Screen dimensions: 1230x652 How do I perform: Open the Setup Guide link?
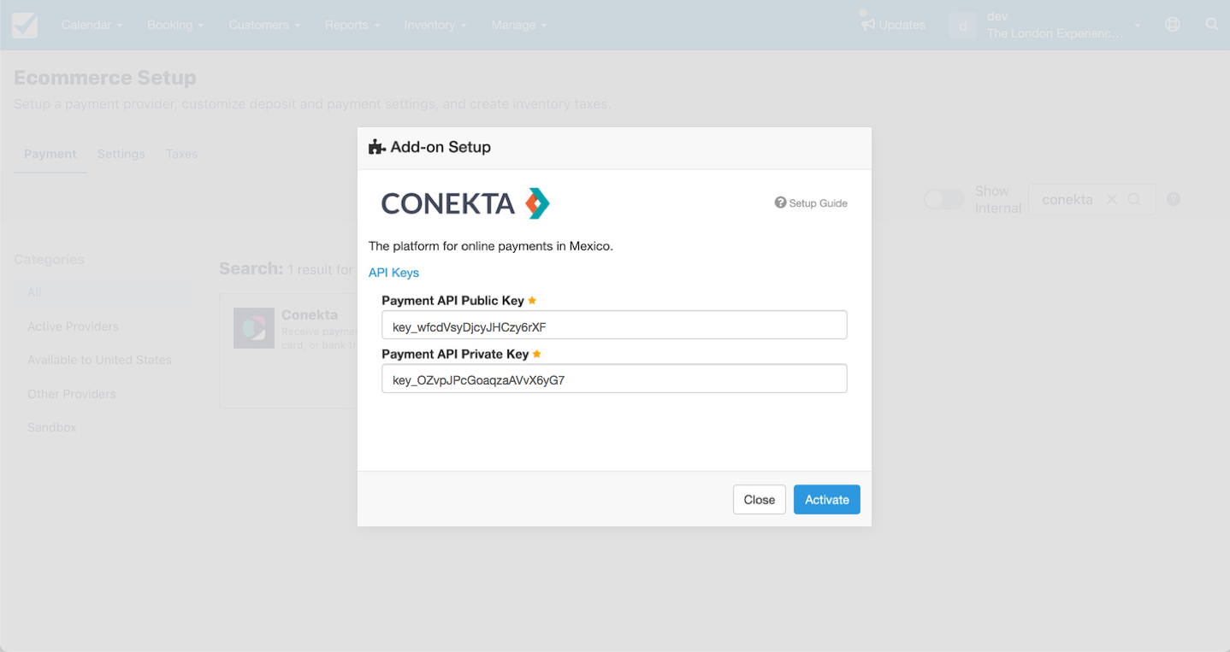click(x=811, y=203)
